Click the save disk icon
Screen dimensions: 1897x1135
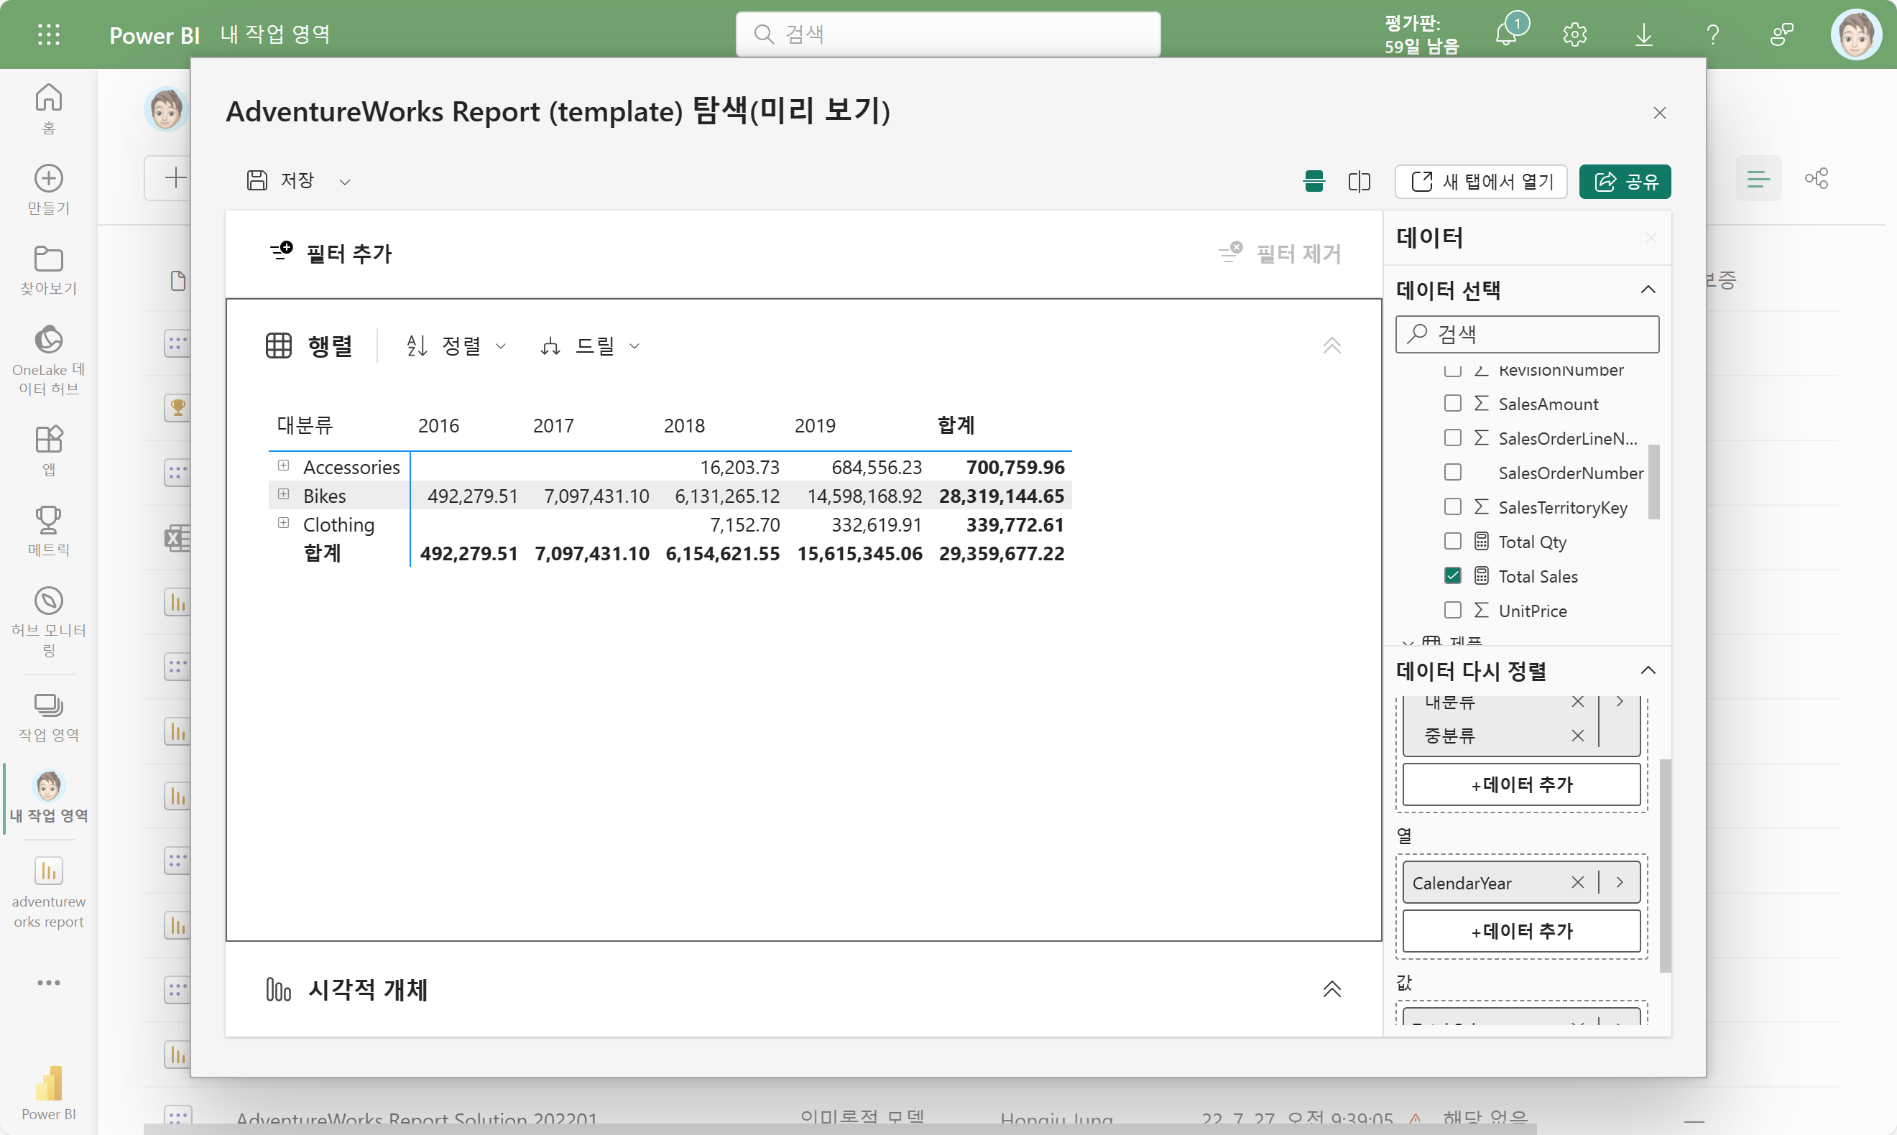[x=257, y=180]
